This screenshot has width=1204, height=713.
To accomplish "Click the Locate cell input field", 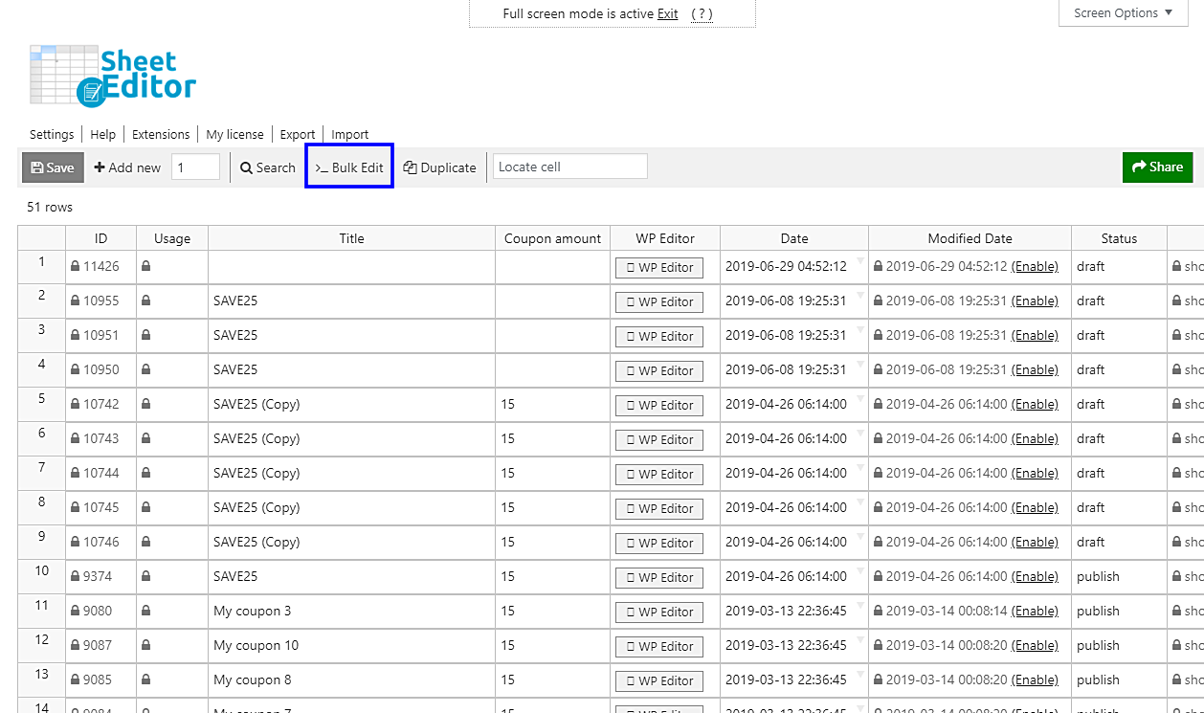I will 569,167.
